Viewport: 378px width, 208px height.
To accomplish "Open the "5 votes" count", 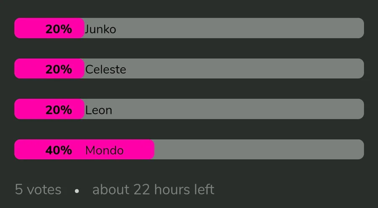I will (38, 190).
